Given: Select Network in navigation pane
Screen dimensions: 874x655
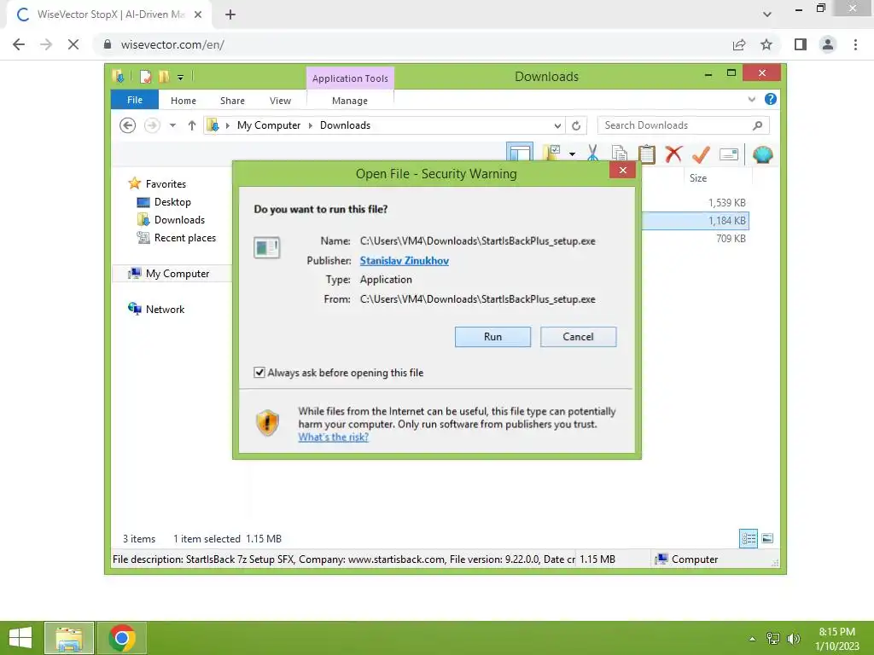Looking at the screenshot, I should click(165, 309).
